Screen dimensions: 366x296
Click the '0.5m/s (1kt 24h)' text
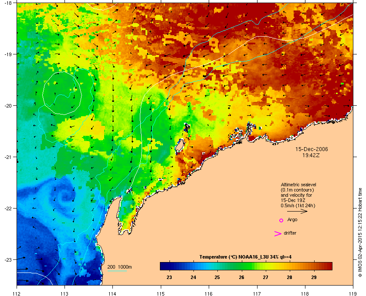[298, 206]
